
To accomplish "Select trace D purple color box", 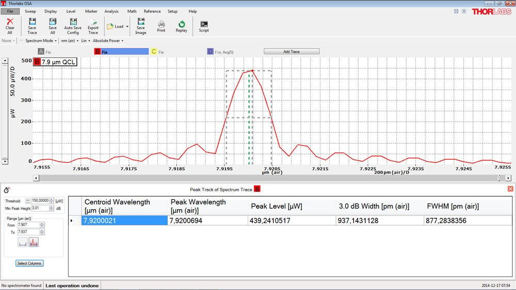I will point(211,52).
